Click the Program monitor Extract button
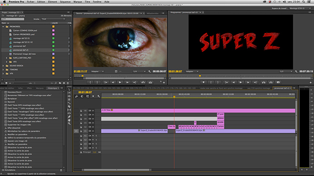The width and height of the screenshot is (314, 176). tap(271, 82)
